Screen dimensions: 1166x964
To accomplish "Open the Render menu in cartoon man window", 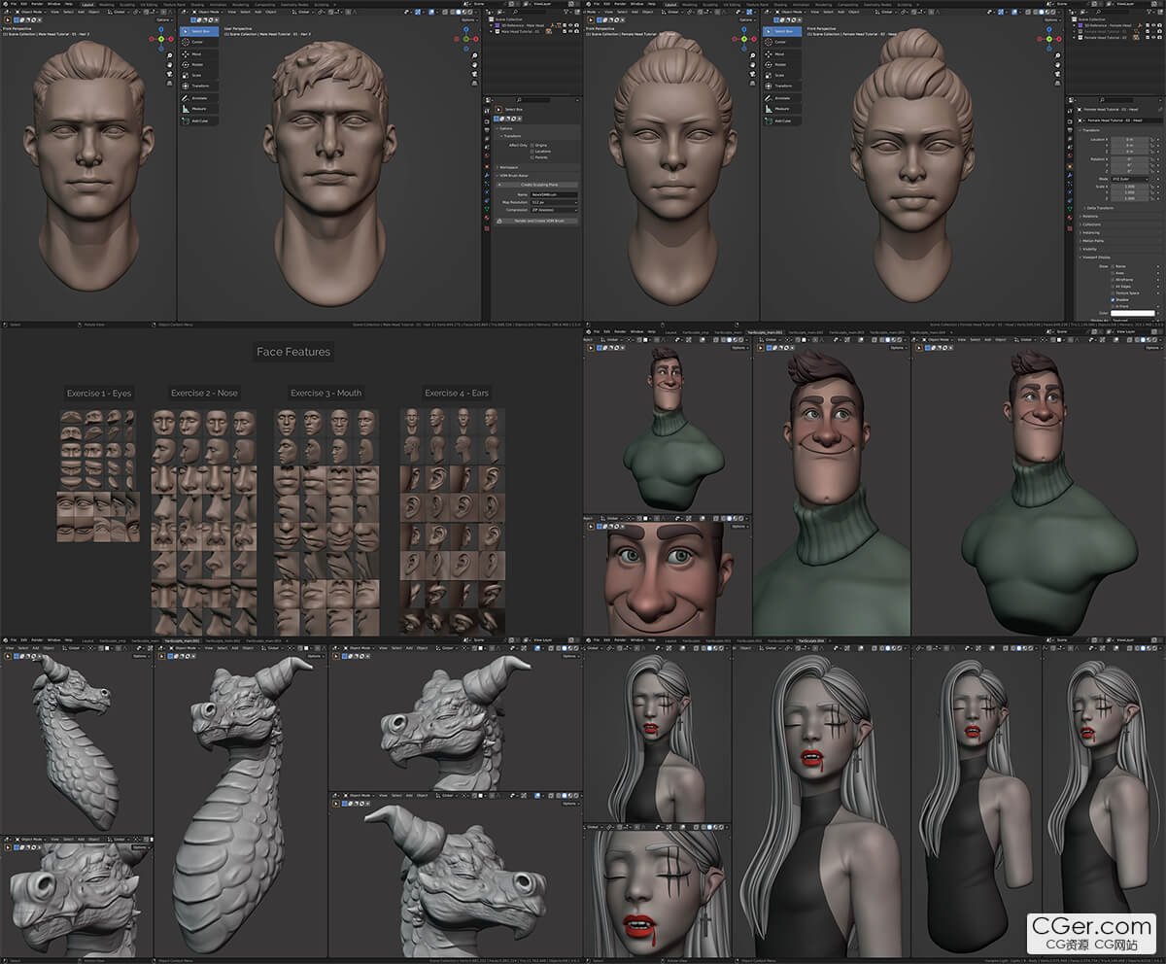I will [x=619, y=331].
